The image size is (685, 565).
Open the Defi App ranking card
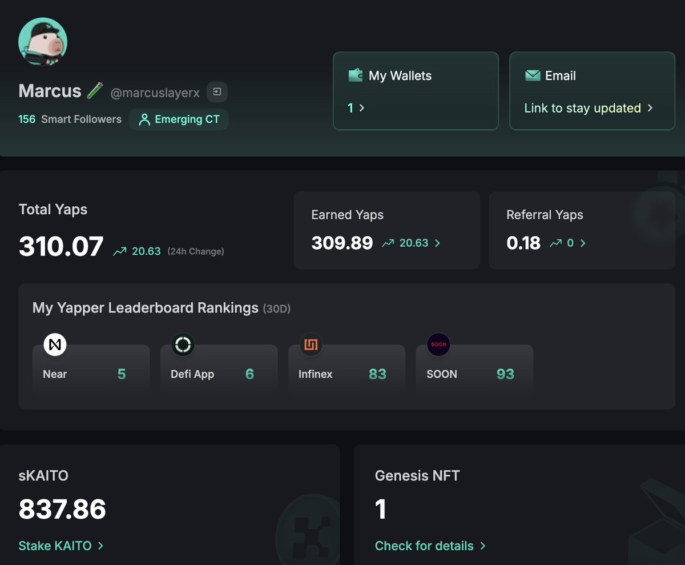pos(219,368)
